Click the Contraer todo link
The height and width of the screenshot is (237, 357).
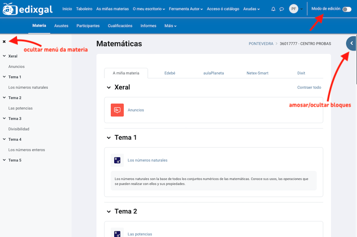tap(309, 87)
